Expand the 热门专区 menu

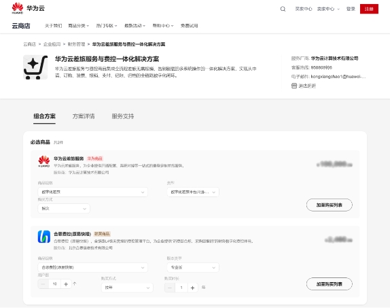(107, 26)
